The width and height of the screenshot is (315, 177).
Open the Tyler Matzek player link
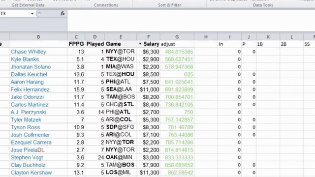[26, 120]
